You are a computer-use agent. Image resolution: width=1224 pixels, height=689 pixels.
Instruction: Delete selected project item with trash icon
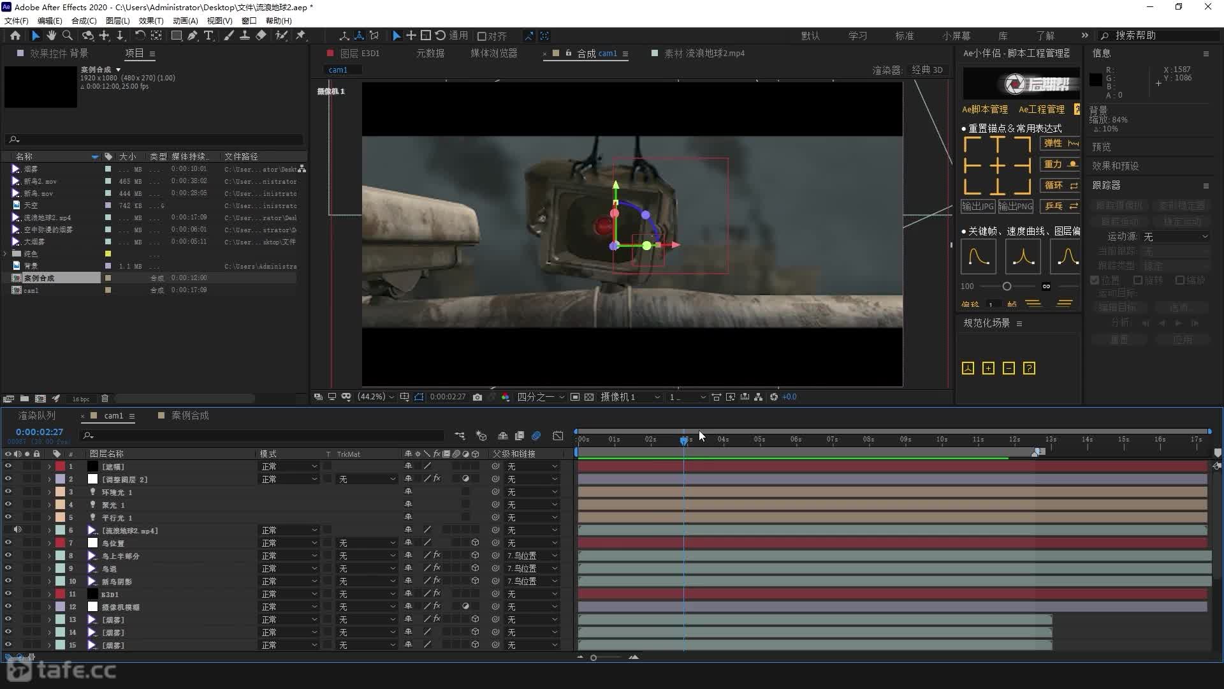point(105,399)
